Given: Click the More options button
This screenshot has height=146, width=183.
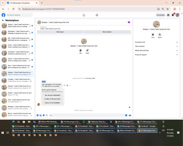Looking at the screenshot, I should coord(107,32).
